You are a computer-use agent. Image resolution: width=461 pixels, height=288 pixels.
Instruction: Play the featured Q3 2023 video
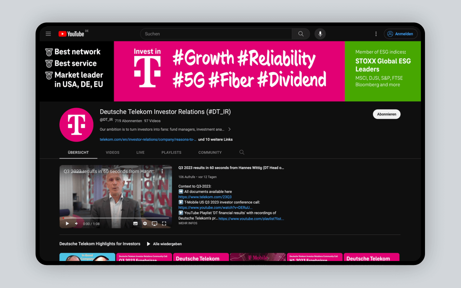tap(67, 224)
